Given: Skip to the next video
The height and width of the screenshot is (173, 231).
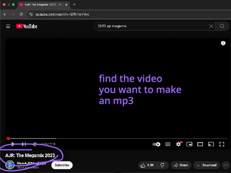Looking at the screenshot, I should tap(24, 144).
